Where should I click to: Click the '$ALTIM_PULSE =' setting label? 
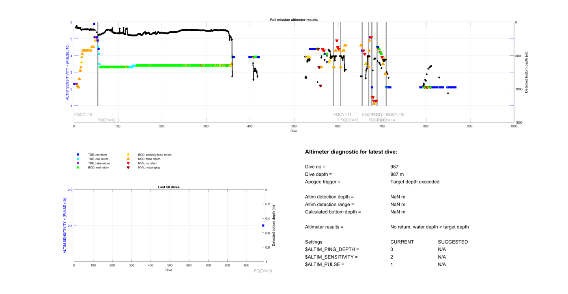[325, 264]
